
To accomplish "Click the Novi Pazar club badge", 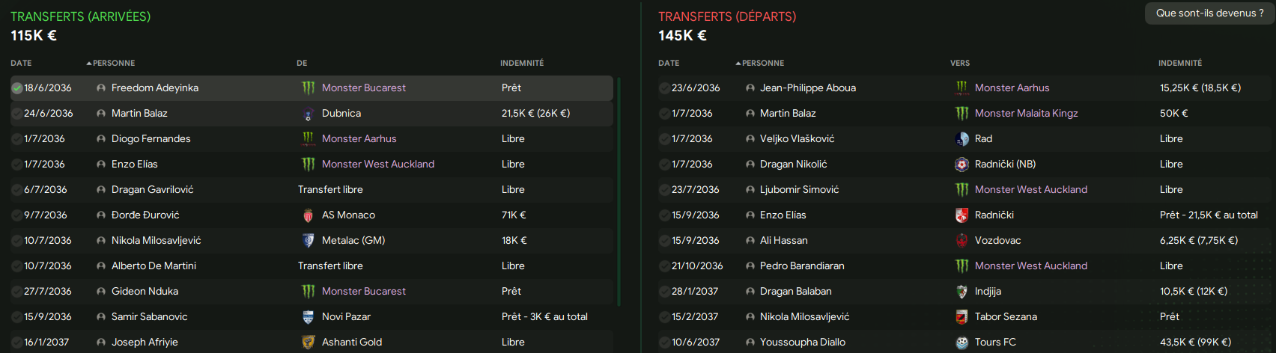I will tap(308, 317).
